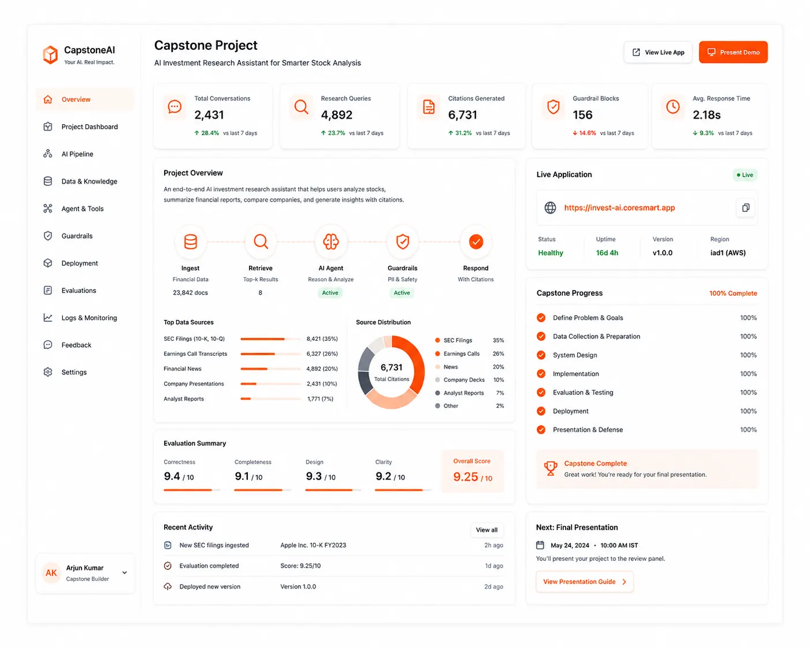Click the Capstone Complete trophy icon
Screen dimensions: 810x648
pos(551,468)
